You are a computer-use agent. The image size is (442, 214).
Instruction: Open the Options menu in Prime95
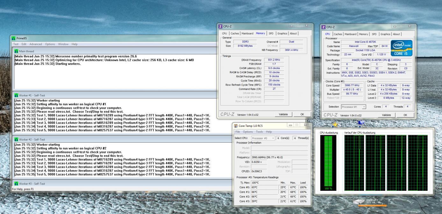(50, 44)
